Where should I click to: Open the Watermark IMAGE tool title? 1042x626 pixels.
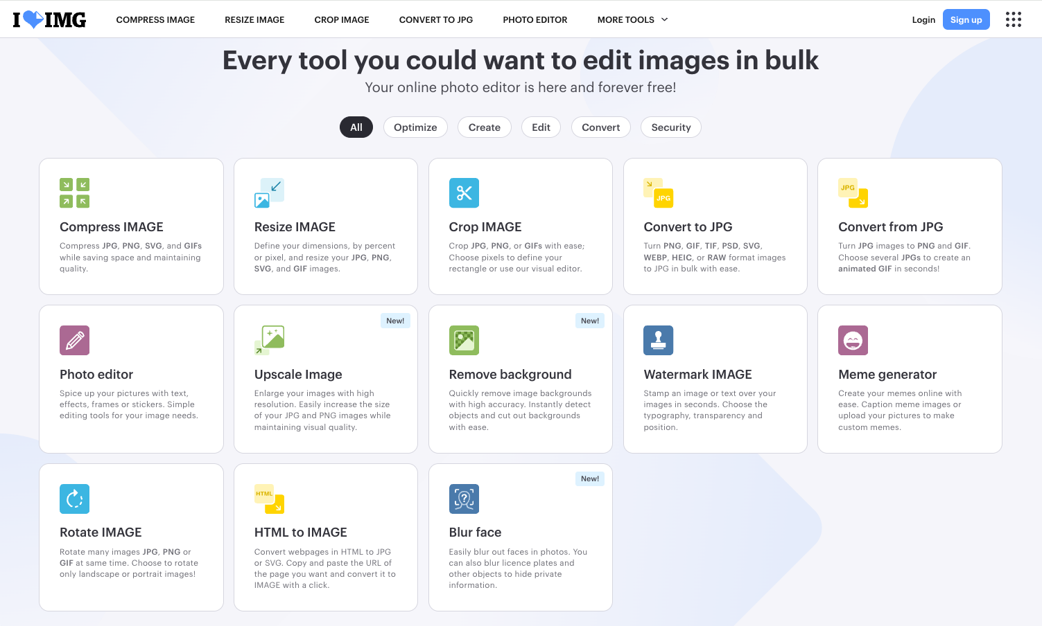[x=697, y=375]
